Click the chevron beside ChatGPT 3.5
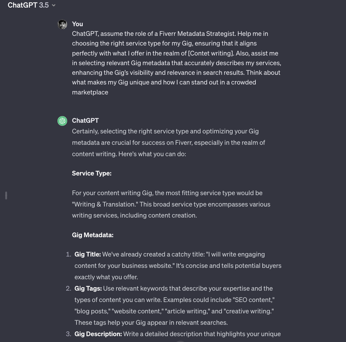The height and width of the screenshot is (342, 346). (54, 6)
